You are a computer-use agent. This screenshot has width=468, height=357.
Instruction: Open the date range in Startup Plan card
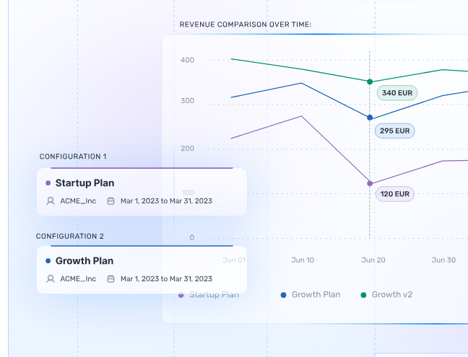[x=166, y=201]
